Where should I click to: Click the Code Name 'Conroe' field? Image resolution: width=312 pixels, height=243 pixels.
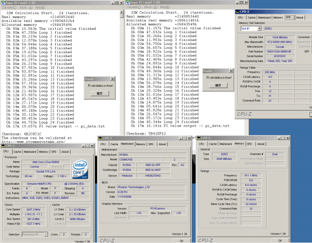pyautogui.click(x=35, y=167)
